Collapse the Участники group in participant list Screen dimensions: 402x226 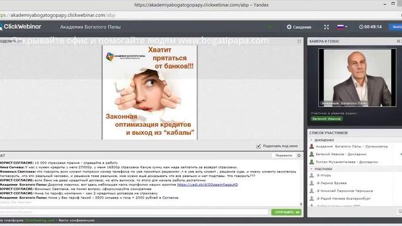coord(312,169)
